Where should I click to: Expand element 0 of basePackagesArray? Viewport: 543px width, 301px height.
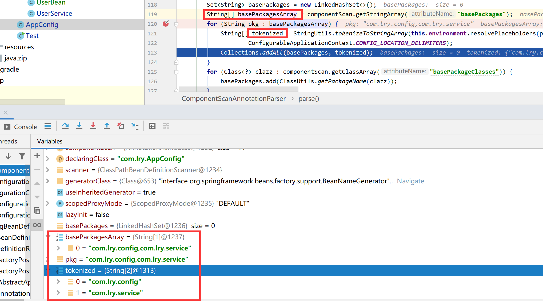(58, 248)
